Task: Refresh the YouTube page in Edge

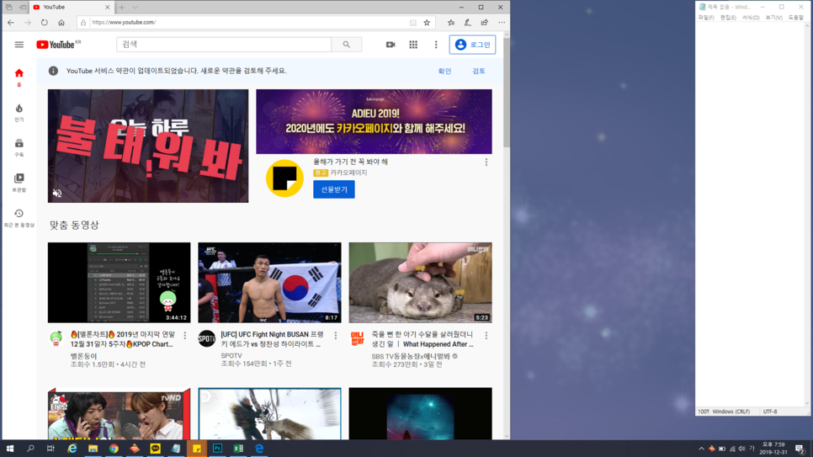Action: pos(44,23)
